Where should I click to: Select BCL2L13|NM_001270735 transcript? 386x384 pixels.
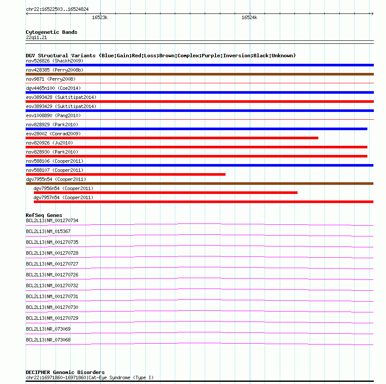coord(52,242)
